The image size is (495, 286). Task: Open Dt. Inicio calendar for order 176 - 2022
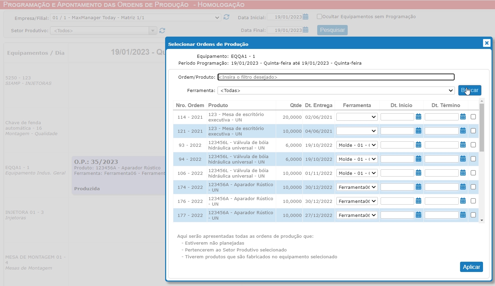[x=418, y=201]
